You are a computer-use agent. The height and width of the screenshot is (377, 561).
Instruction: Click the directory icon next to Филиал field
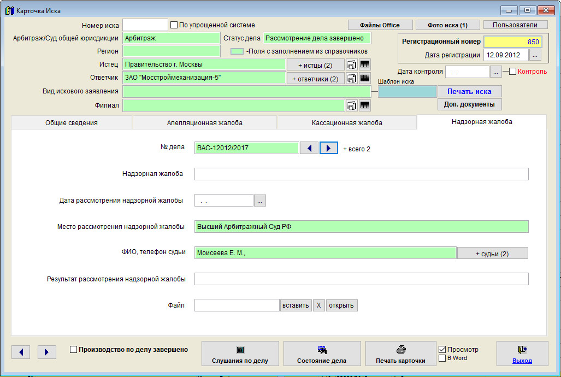point(352,105)
